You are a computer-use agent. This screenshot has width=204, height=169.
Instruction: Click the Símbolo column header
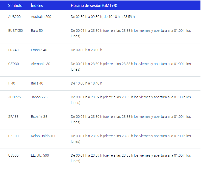[x=15, y=6]
